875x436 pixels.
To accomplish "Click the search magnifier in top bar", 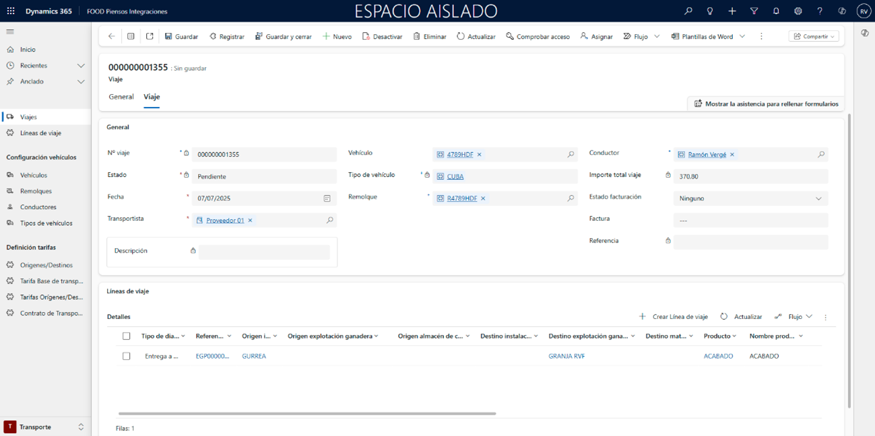I will [x=688, y=11].
